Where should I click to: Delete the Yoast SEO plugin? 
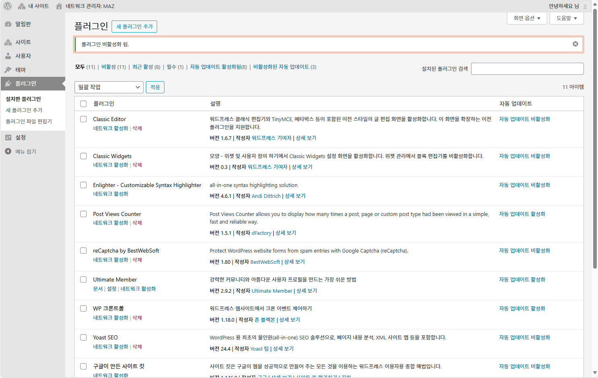click(137, 347)
